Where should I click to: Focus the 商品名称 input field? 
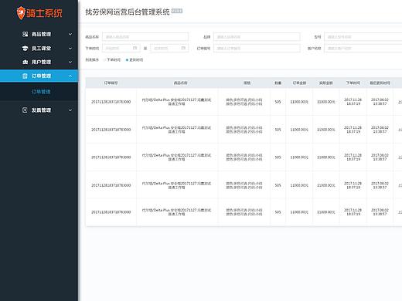pos(145,37)
